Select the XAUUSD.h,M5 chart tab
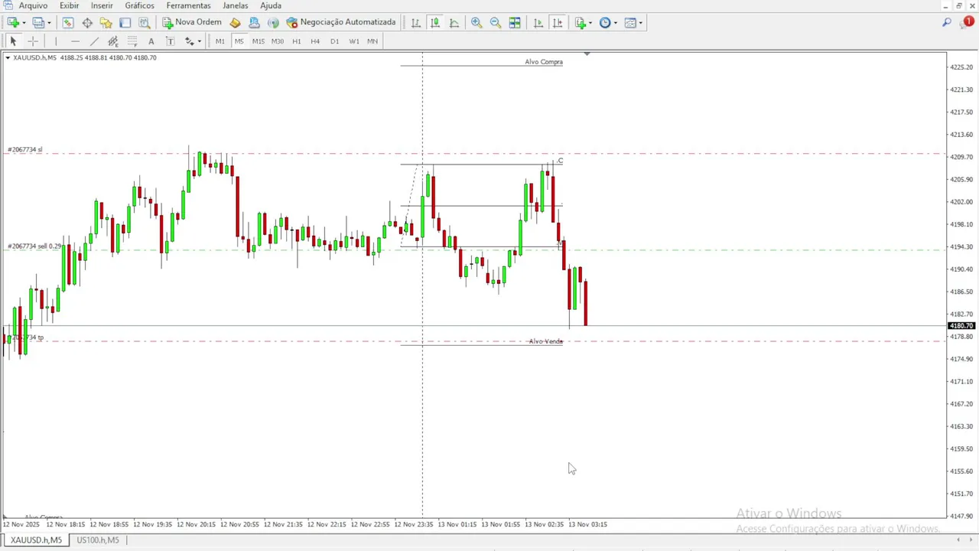 point(36,540)
